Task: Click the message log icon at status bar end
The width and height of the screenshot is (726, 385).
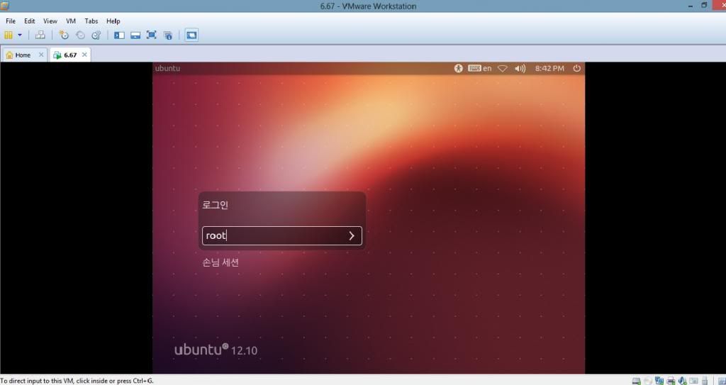Action: (x=721, y=381)
